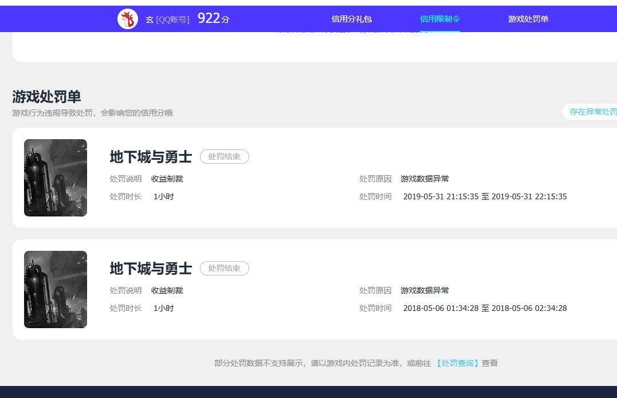Click the 处罚结束 badge on 2019 penalty card

click(x=225, y=156)
